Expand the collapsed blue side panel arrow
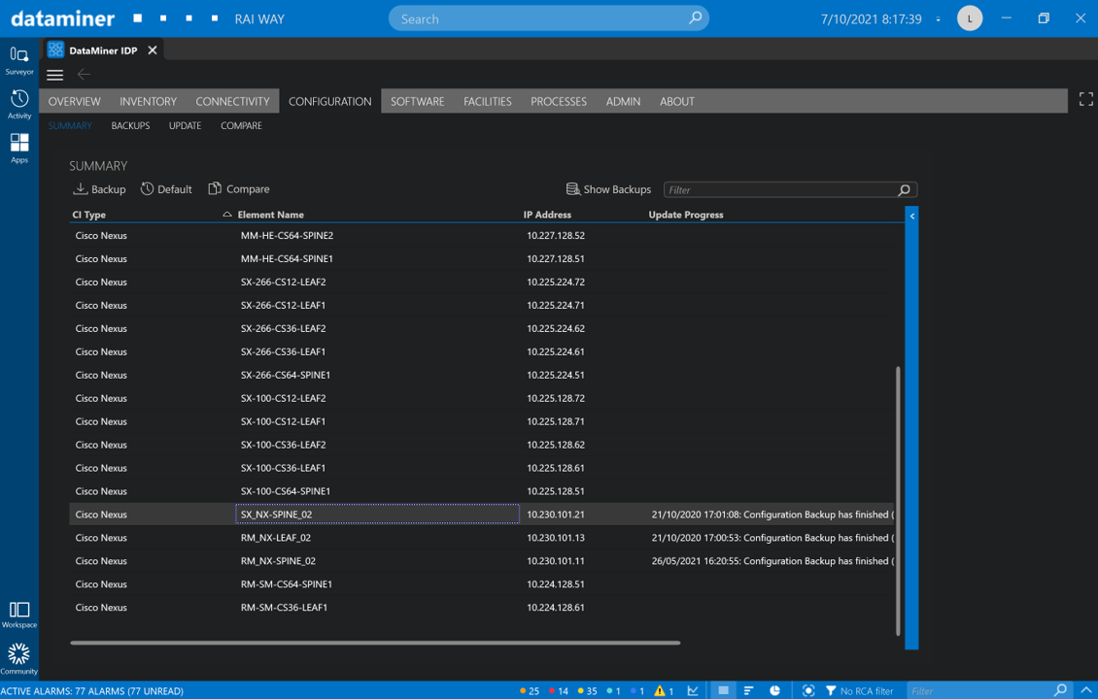 911,216
